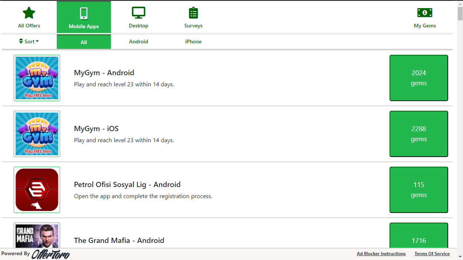Screen dimensions: 463x260
Task: Switch to the All platform tab
Action: point(84,42)
